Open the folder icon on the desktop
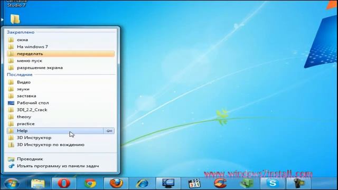Screen dimensions: 338x190 tap(15, 19)
